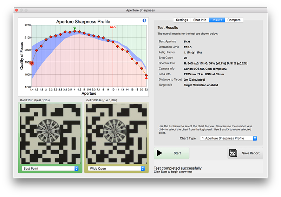281x197 pixels.
Task: Click the red triangle marker at f/22
Action: pyautogui.click(x=146, y=78)
